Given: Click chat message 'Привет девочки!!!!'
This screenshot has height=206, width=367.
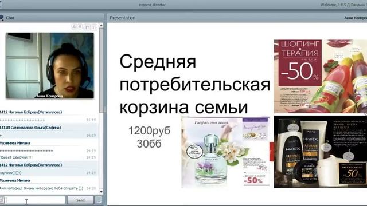Looking at the screenshot, I should pyautogui.click(x=17, y=157).
